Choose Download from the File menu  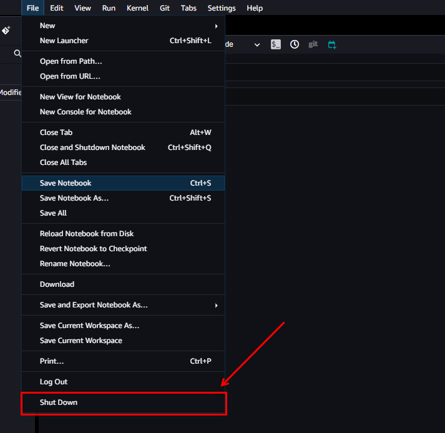(x=57, y=284)
